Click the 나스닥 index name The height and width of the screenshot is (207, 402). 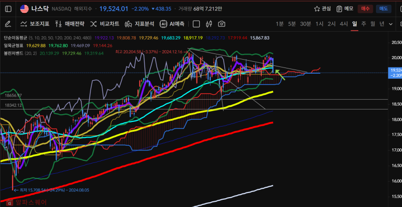click(x=40, y=9)
